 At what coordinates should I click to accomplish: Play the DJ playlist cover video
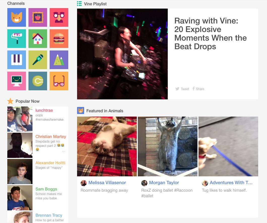(122, 54)
